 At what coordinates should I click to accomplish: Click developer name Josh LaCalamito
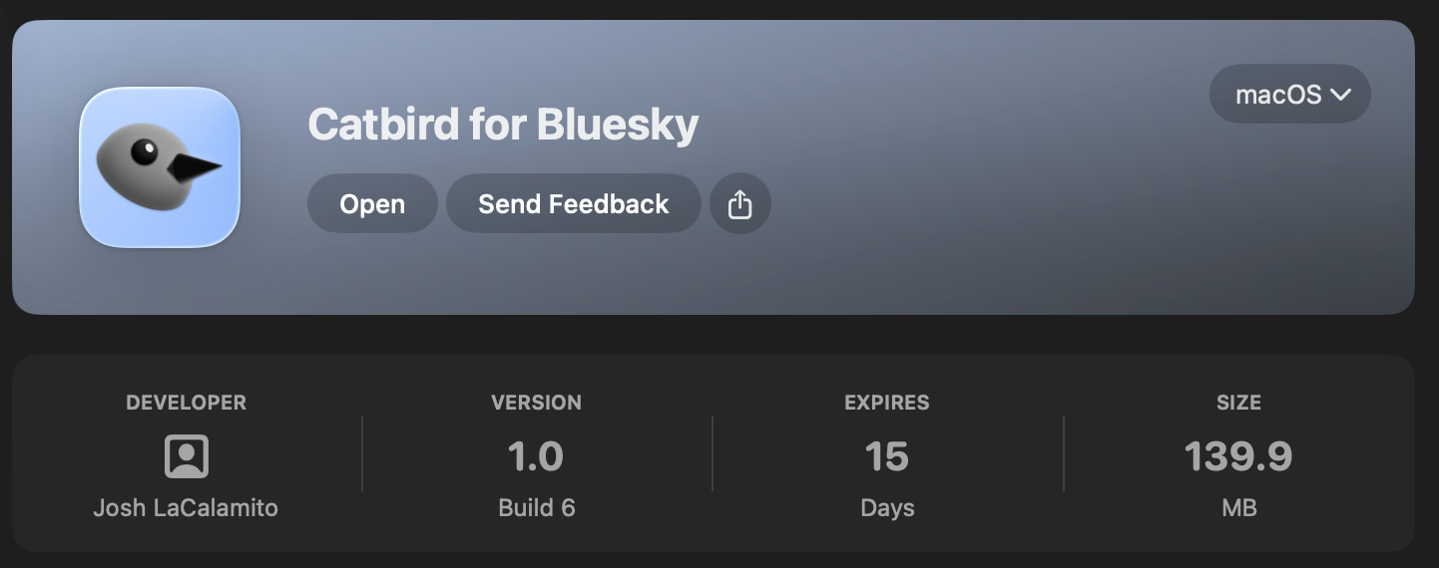click(x=186, y=507)
